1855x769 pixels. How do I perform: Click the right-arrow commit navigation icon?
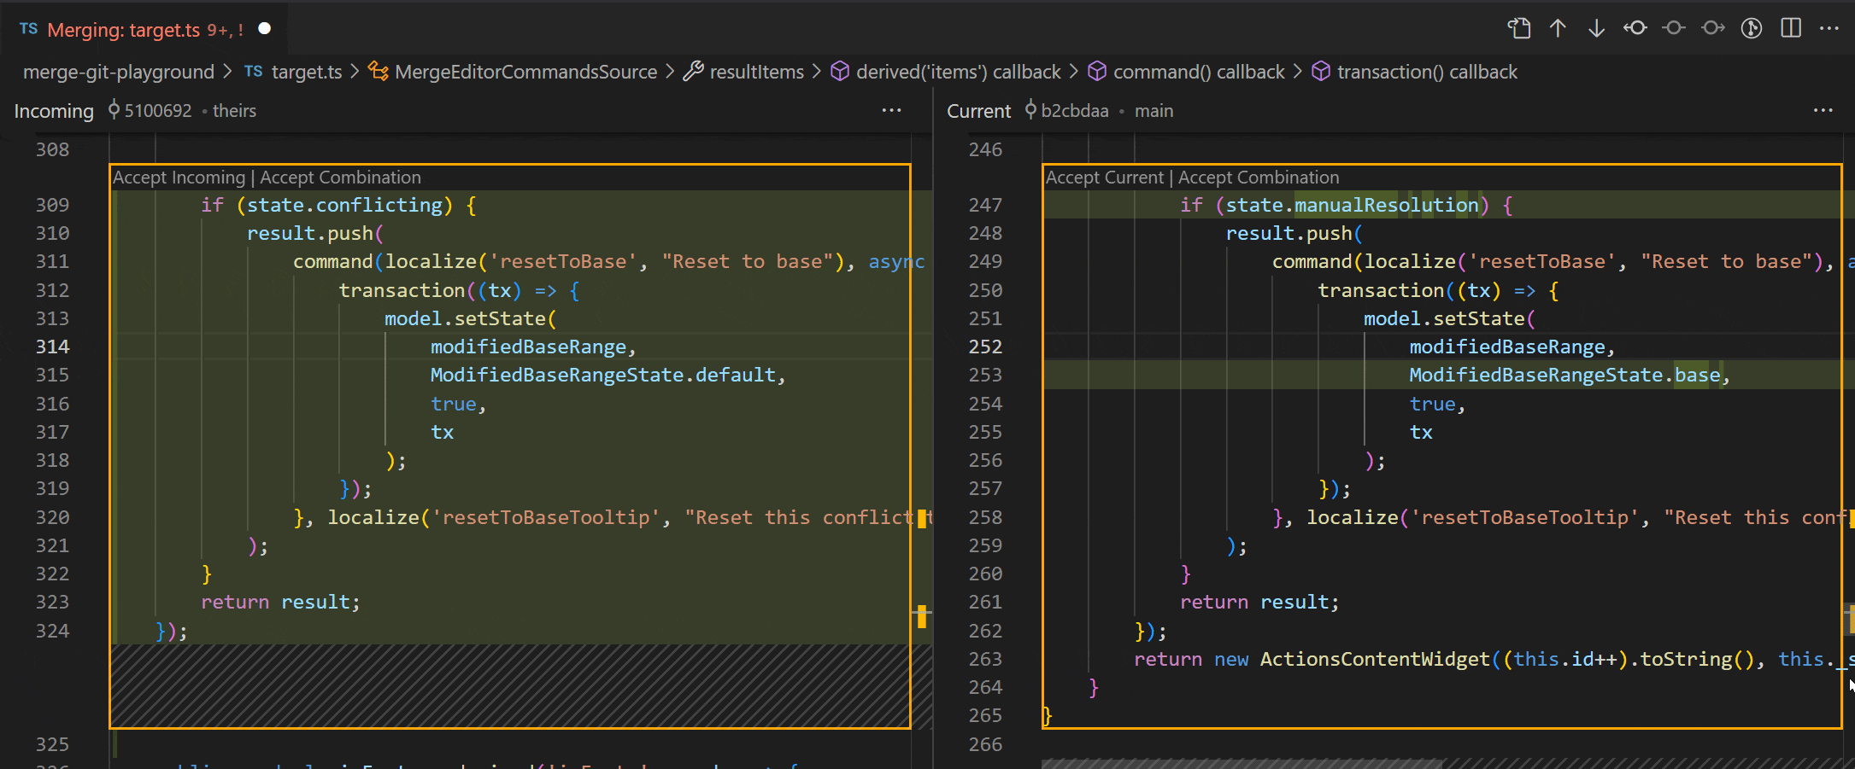tap(1712, 28)
